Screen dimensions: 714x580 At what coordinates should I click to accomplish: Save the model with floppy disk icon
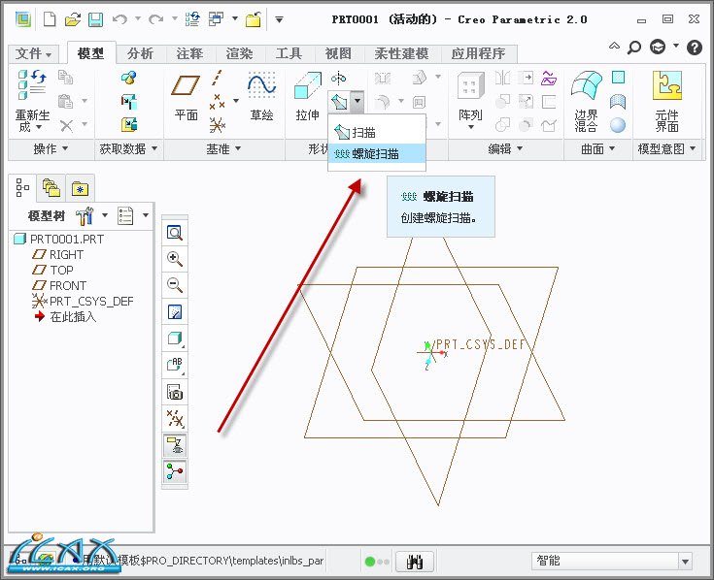pos(95,19)
